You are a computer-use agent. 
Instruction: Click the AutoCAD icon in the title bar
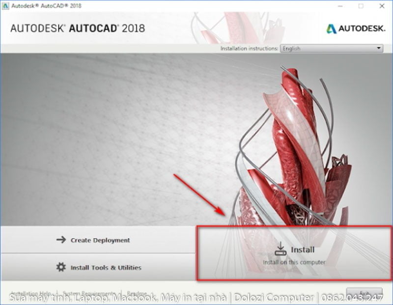tap(5, 6)
